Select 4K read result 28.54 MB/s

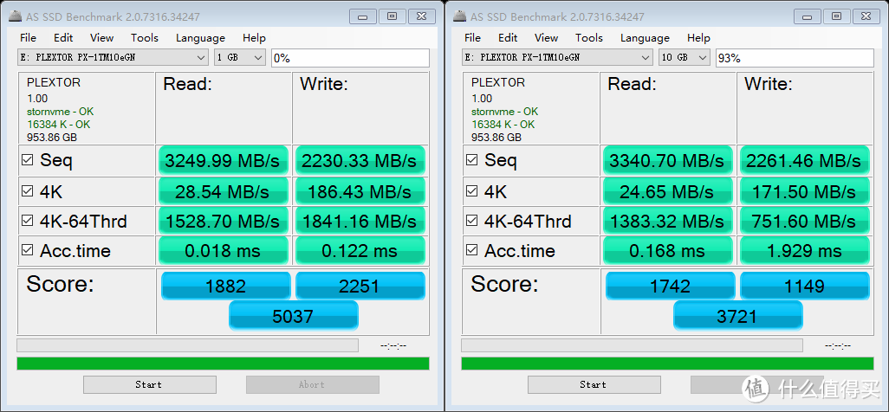tap(223, 191)
